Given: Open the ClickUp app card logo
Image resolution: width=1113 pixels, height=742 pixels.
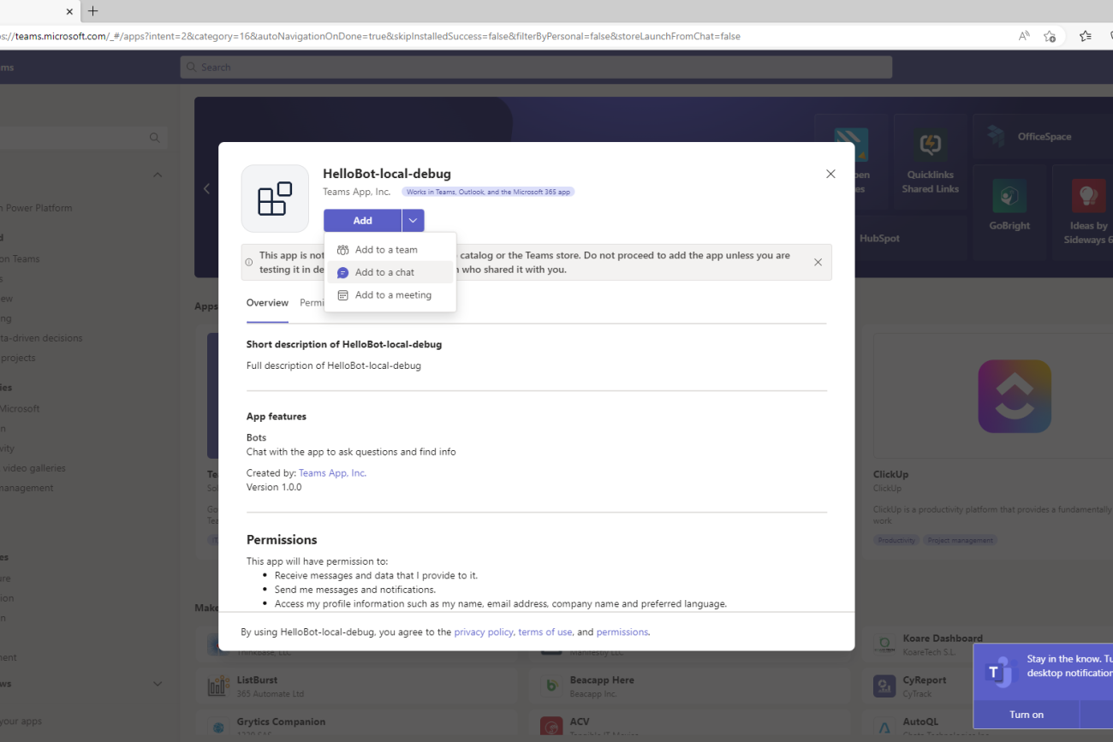Looking at the screenshot, I should 1015,396.
